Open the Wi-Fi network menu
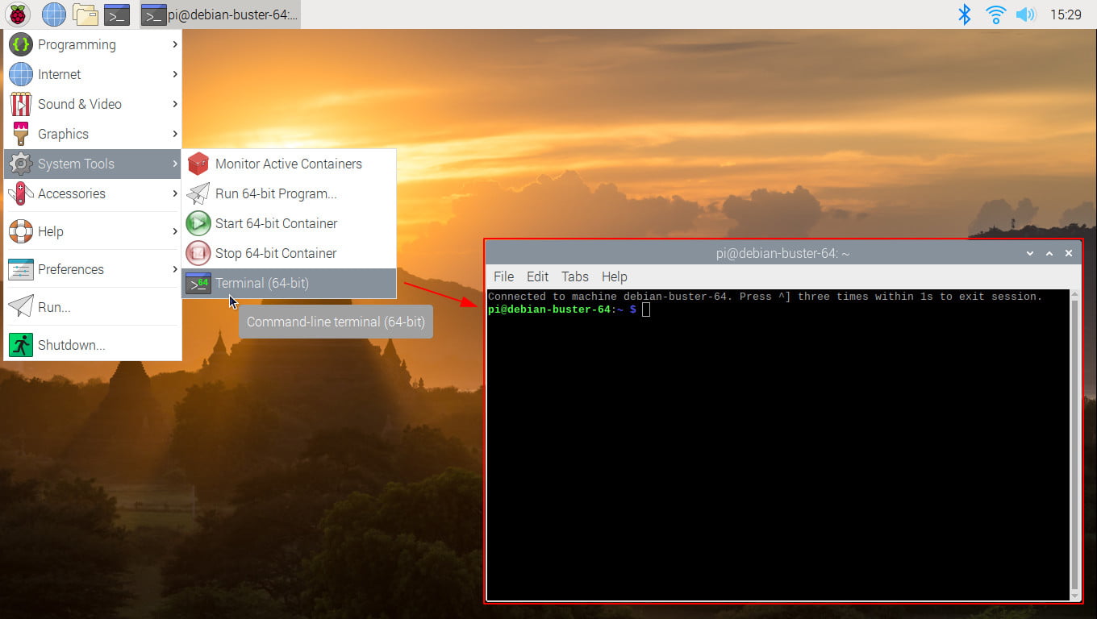The image size is (1097, 619). point(996,14)
